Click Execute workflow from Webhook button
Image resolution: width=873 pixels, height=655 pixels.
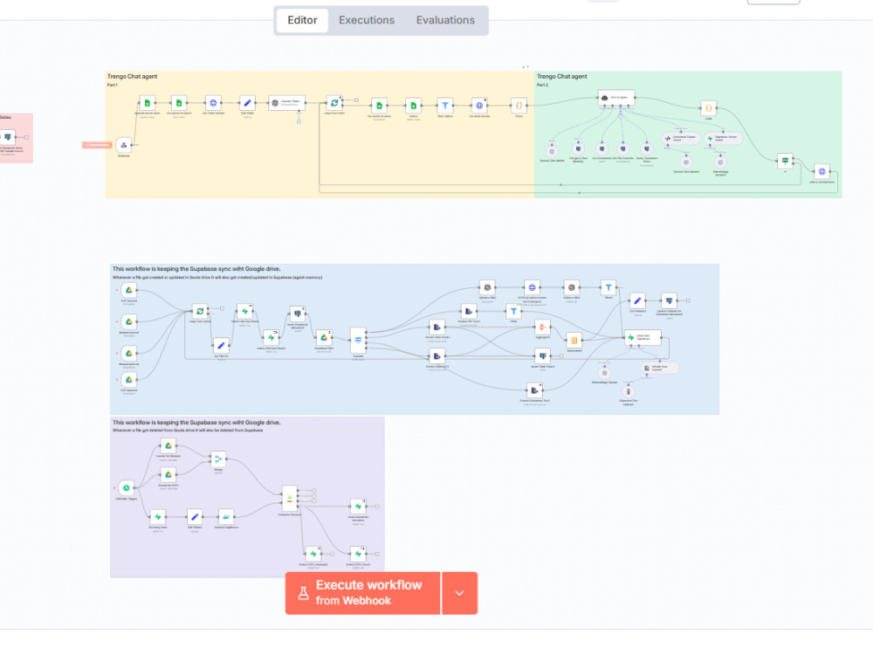[x=362, y=593]
